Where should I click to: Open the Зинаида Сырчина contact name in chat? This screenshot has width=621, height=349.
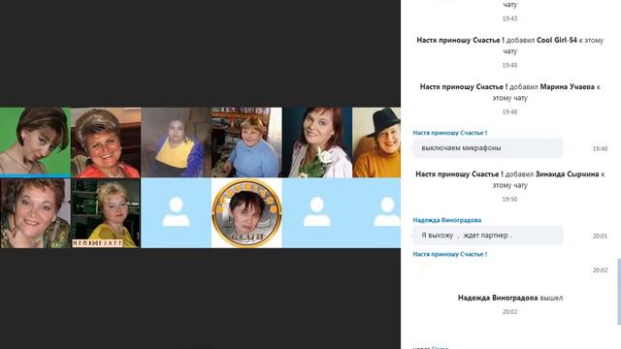point(567,174)
